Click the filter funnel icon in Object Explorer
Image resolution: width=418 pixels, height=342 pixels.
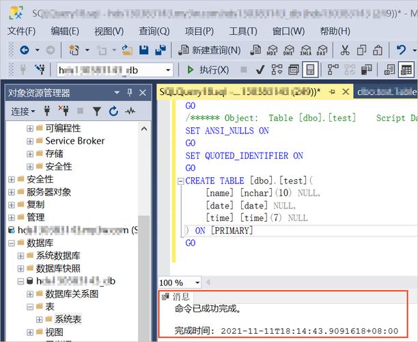click(97, 111)
